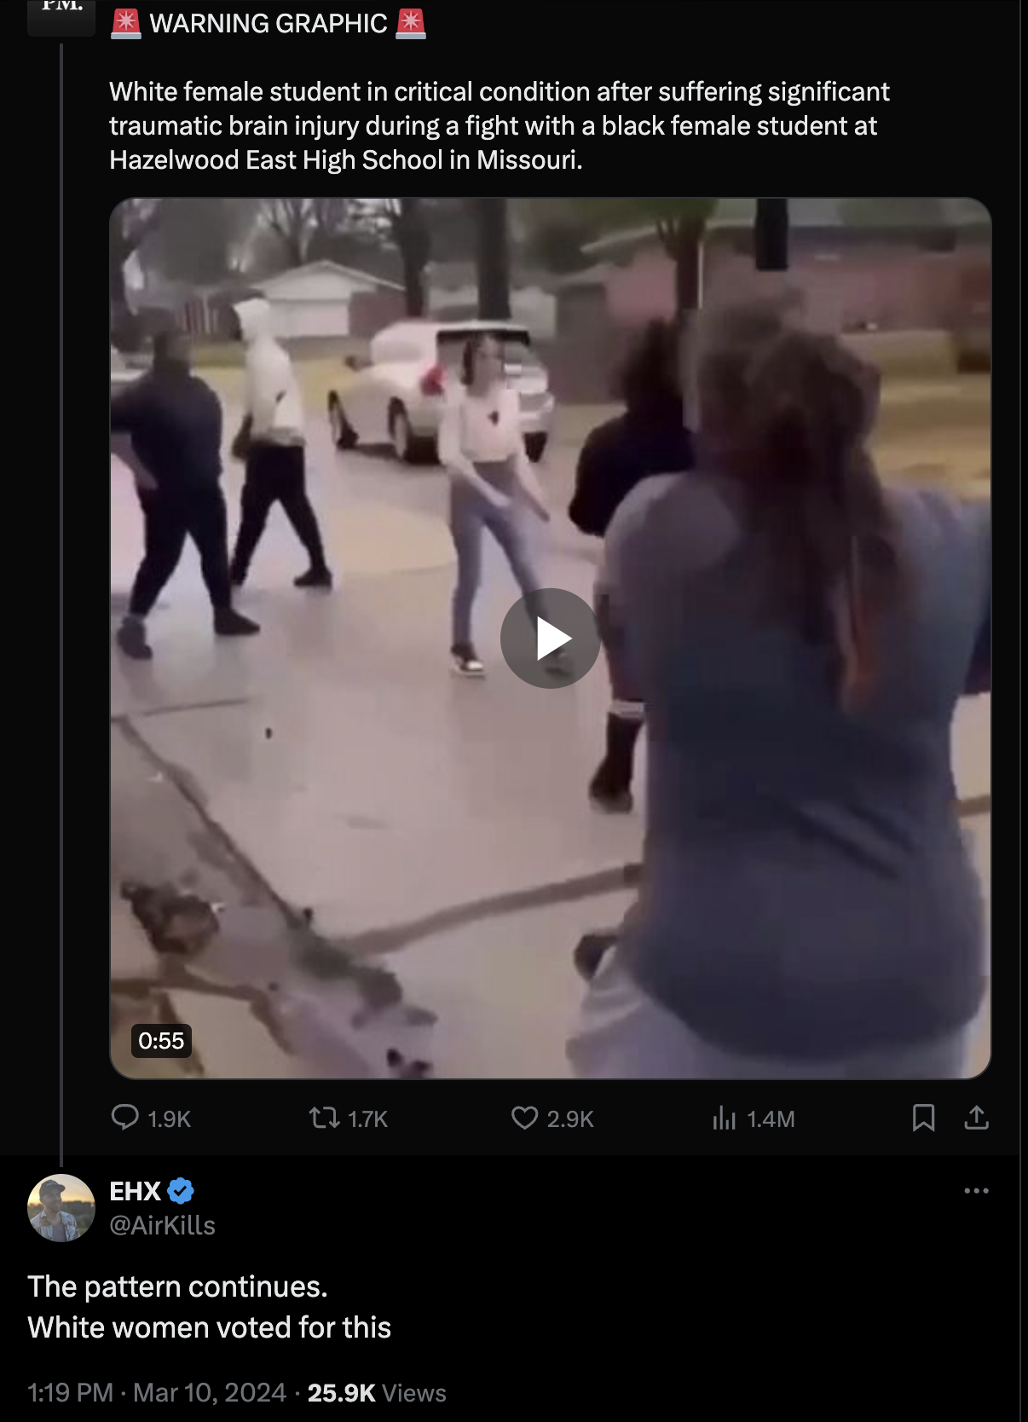Open the three-dot more options menu
This screenshot has width=1028, height=1422.
click(976, 1190)
